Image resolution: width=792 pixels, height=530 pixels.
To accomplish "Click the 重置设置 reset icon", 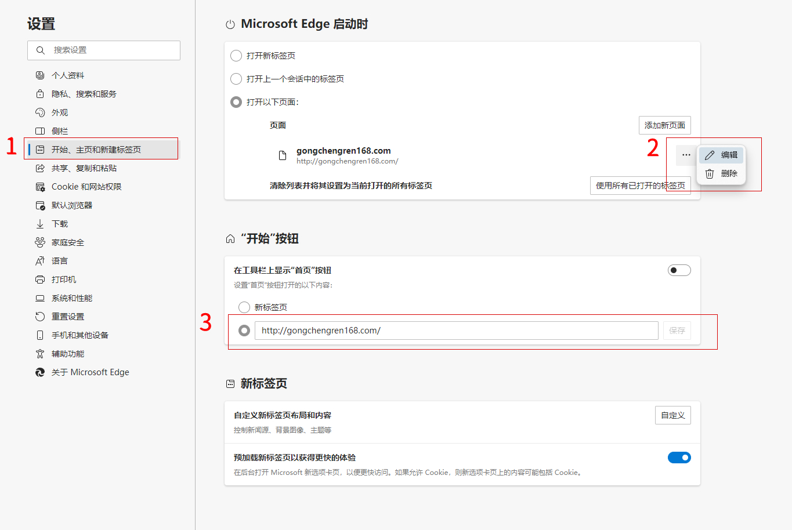I will click(x=40, y=317).
